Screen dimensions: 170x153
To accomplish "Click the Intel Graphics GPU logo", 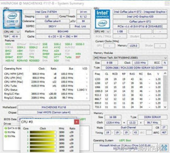I will coord(103,19).
